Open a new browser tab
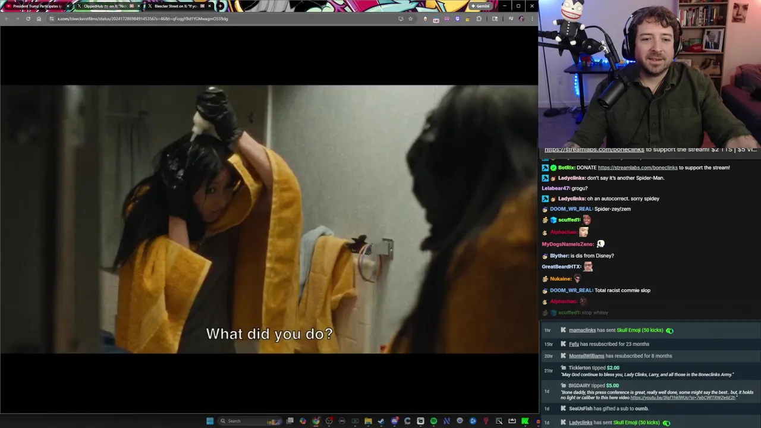Viewport: 761px width, 428px height. [220, 6]
